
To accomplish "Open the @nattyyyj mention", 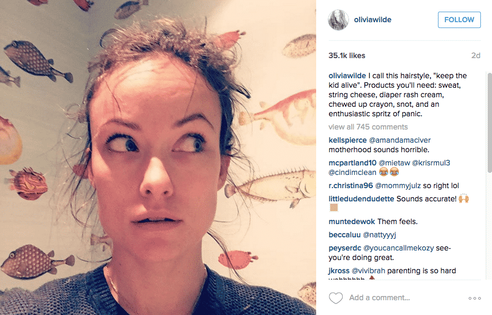I will pyautogui.click(x=379, y=235).
